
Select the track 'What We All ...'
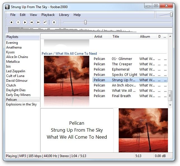click(x=130, y=90)
